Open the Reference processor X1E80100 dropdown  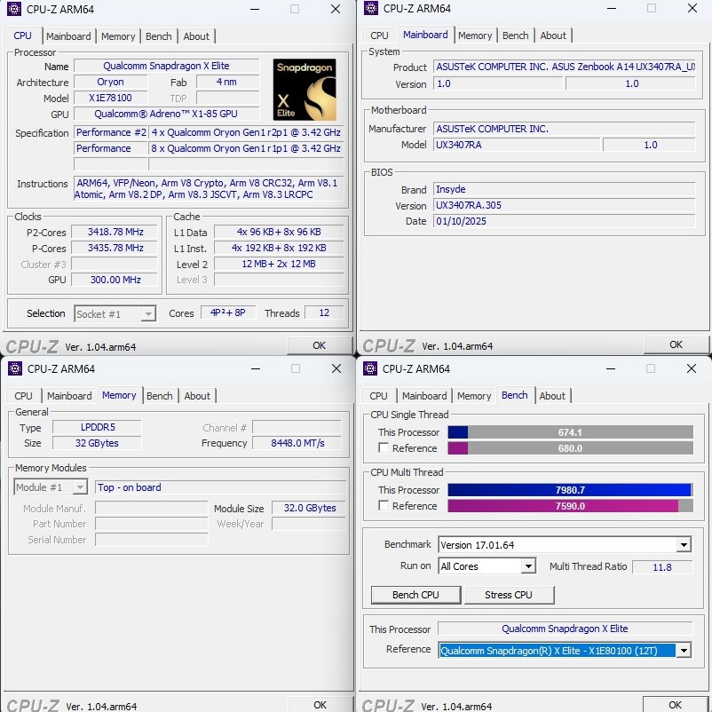pyautogui.click(x=683, y=651)
